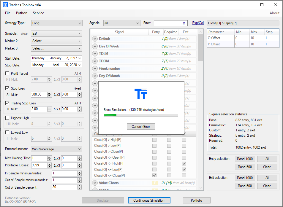
Task: Click the X icon to clear Filter
Action: [x=184, y=23]
